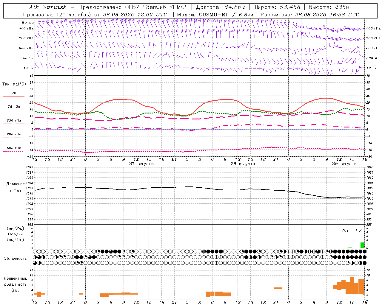Click the date label 27 августа

[x=141, y=164]
